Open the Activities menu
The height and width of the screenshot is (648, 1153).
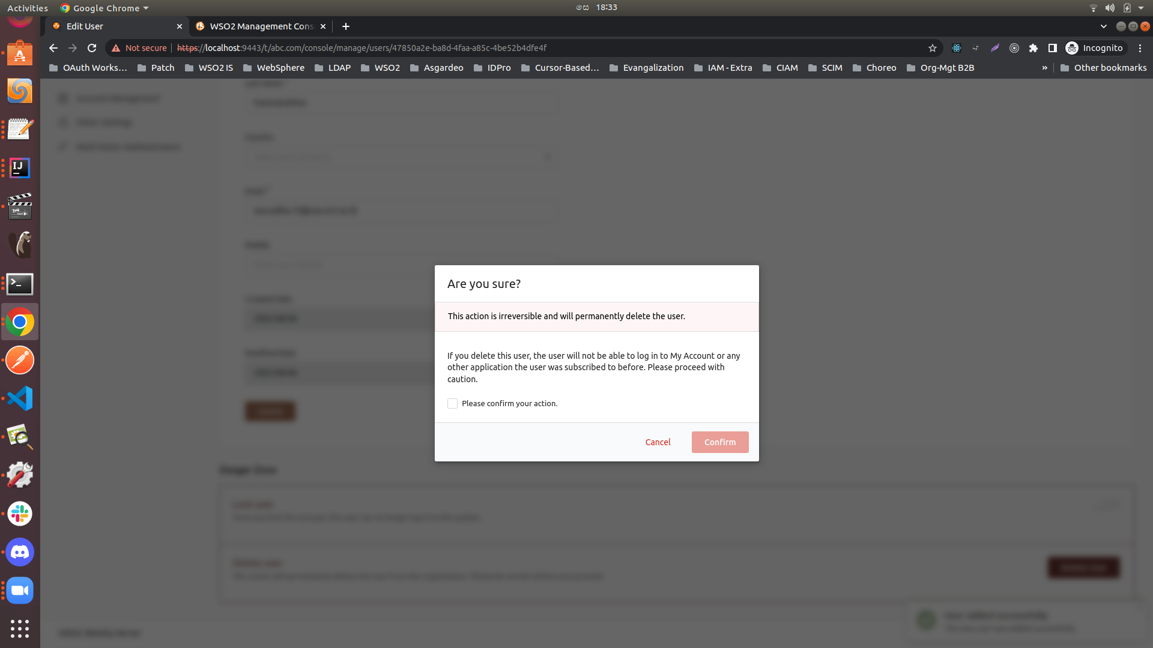click(28, 8)
